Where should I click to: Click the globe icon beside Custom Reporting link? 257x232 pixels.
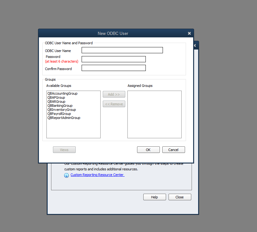pos(66,175)
